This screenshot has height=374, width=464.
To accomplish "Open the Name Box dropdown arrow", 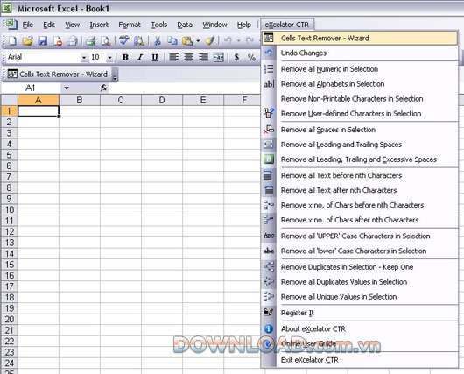I will coord(67,88).
